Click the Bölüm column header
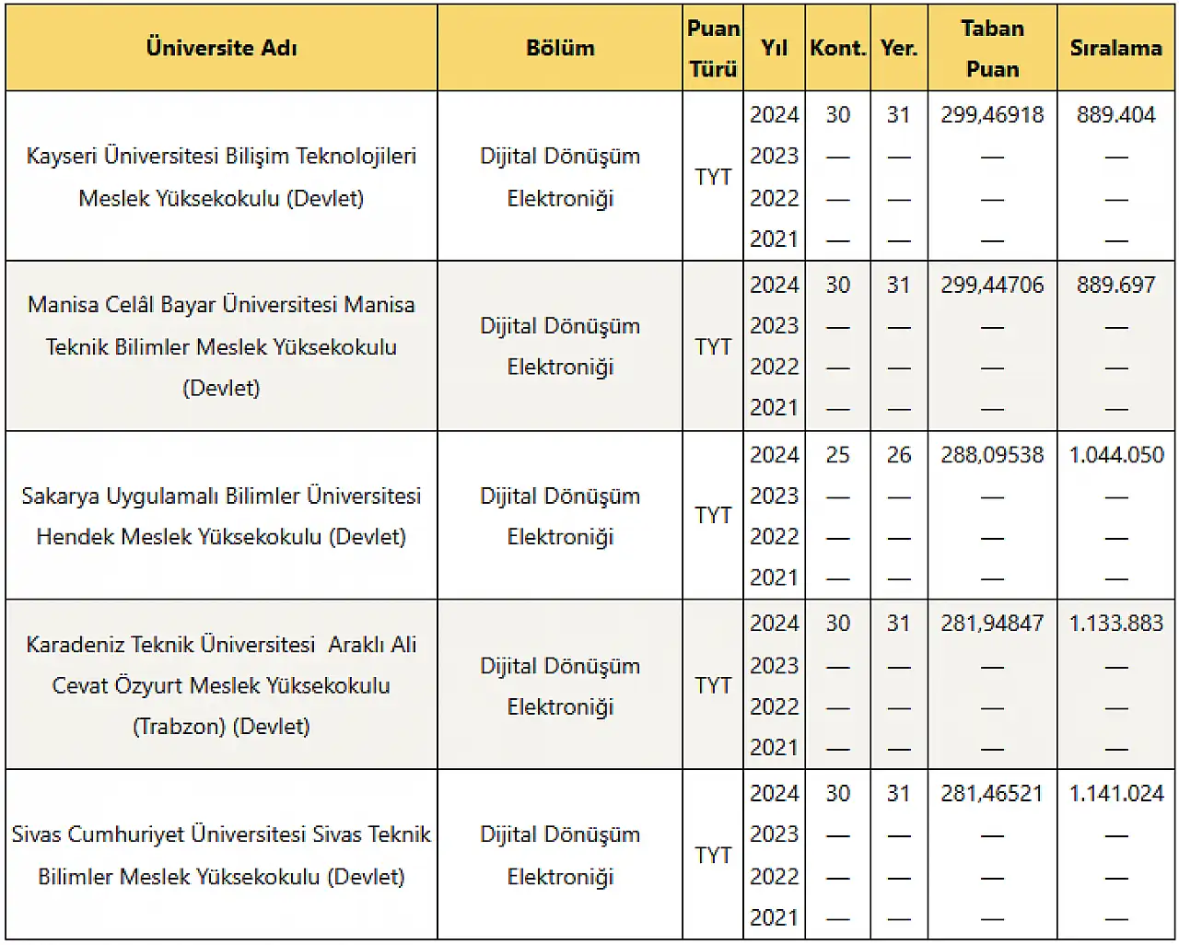Image resolution: width=1179 pixels, height=945 pixels. 560,48
